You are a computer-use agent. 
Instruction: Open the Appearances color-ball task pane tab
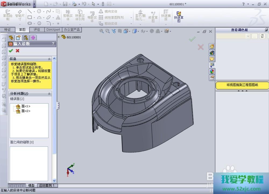coord(212,72)
